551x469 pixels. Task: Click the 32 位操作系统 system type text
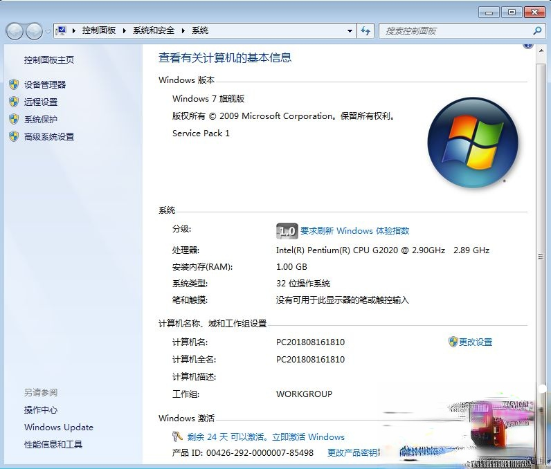click(303, 284)
